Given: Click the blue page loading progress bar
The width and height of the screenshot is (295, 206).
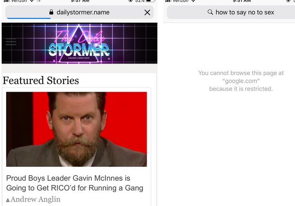Looking at the screenshot, I should (29, 18).
